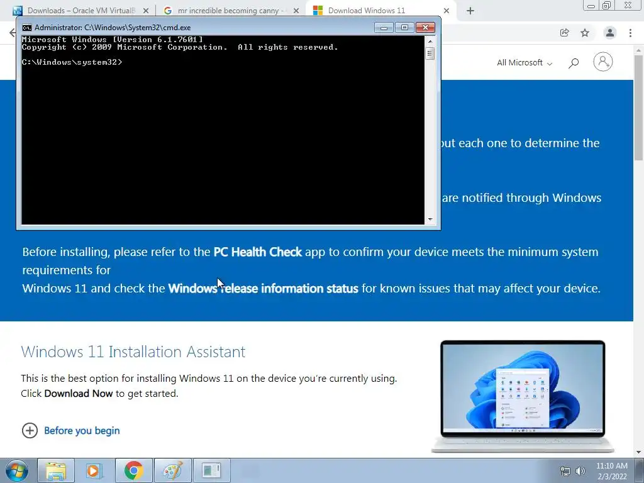Click the Chrome page vertical scrollbar thumb
The width and height of the screenshot is (644, 483).
pyautogui.click(x=639, y=108)
